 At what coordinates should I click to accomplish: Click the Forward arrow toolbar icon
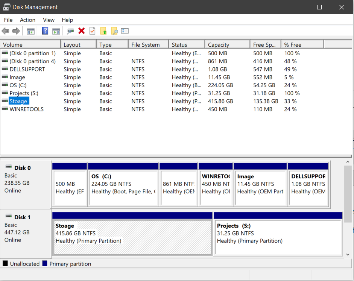coord(16,31)
